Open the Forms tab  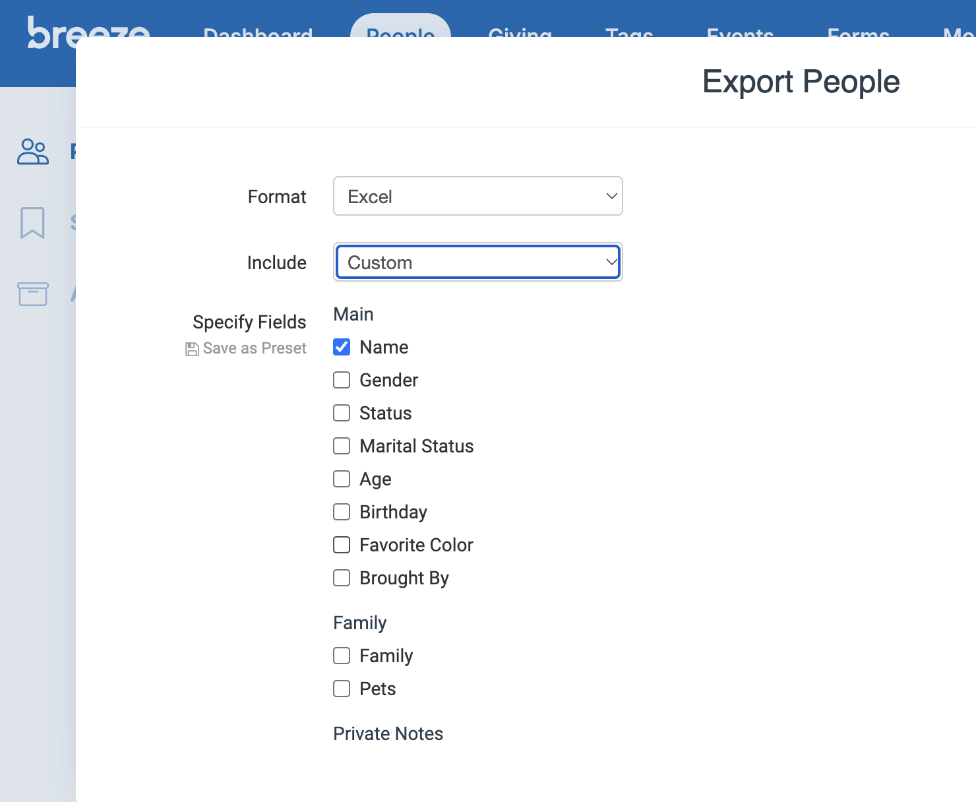tap(858, 31)
